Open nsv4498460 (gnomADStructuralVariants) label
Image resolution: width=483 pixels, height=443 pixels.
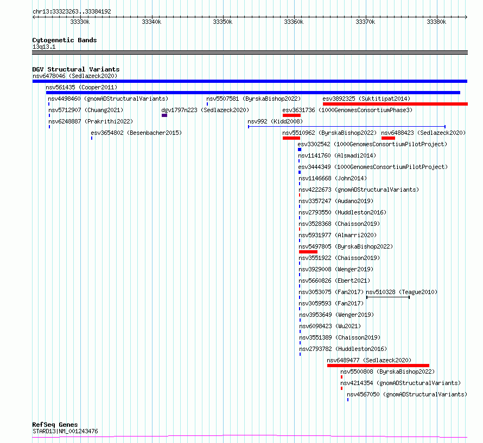(108, 99)
